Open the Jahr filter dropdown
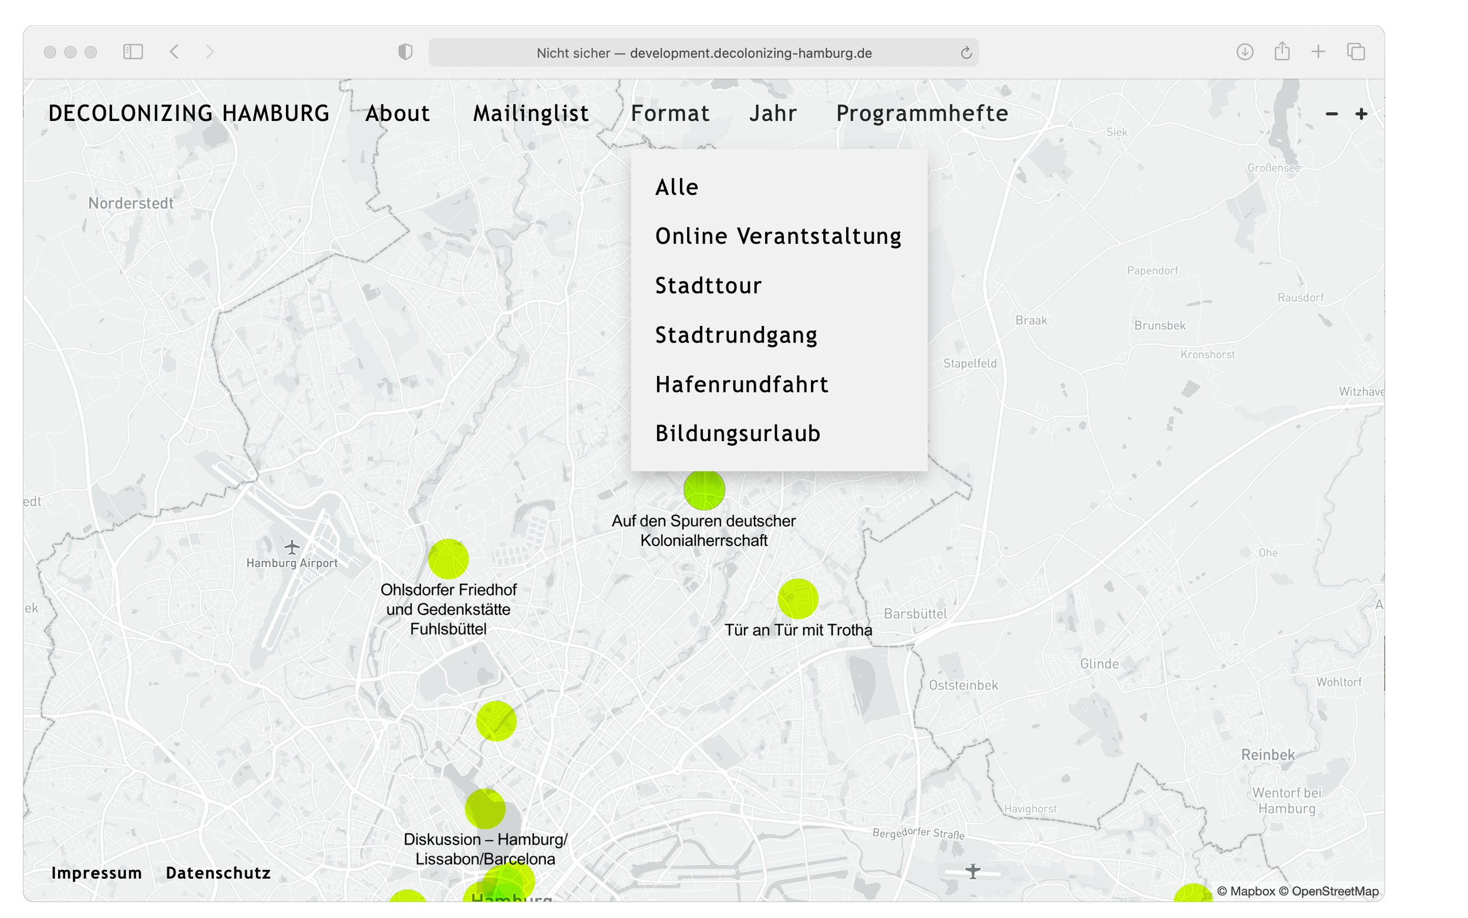1468x918 pixels. (773, 113)
